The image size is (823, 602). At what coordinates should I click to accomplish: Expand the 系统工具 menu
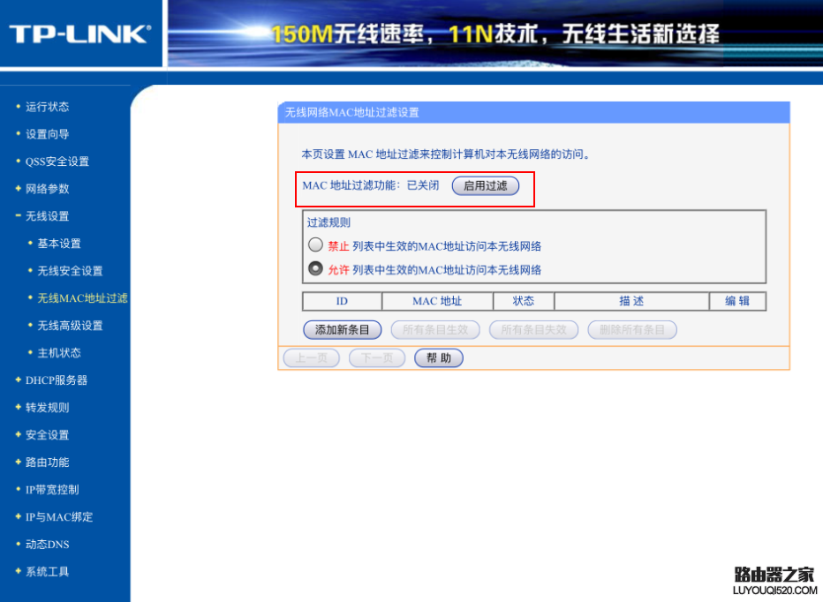47,572
